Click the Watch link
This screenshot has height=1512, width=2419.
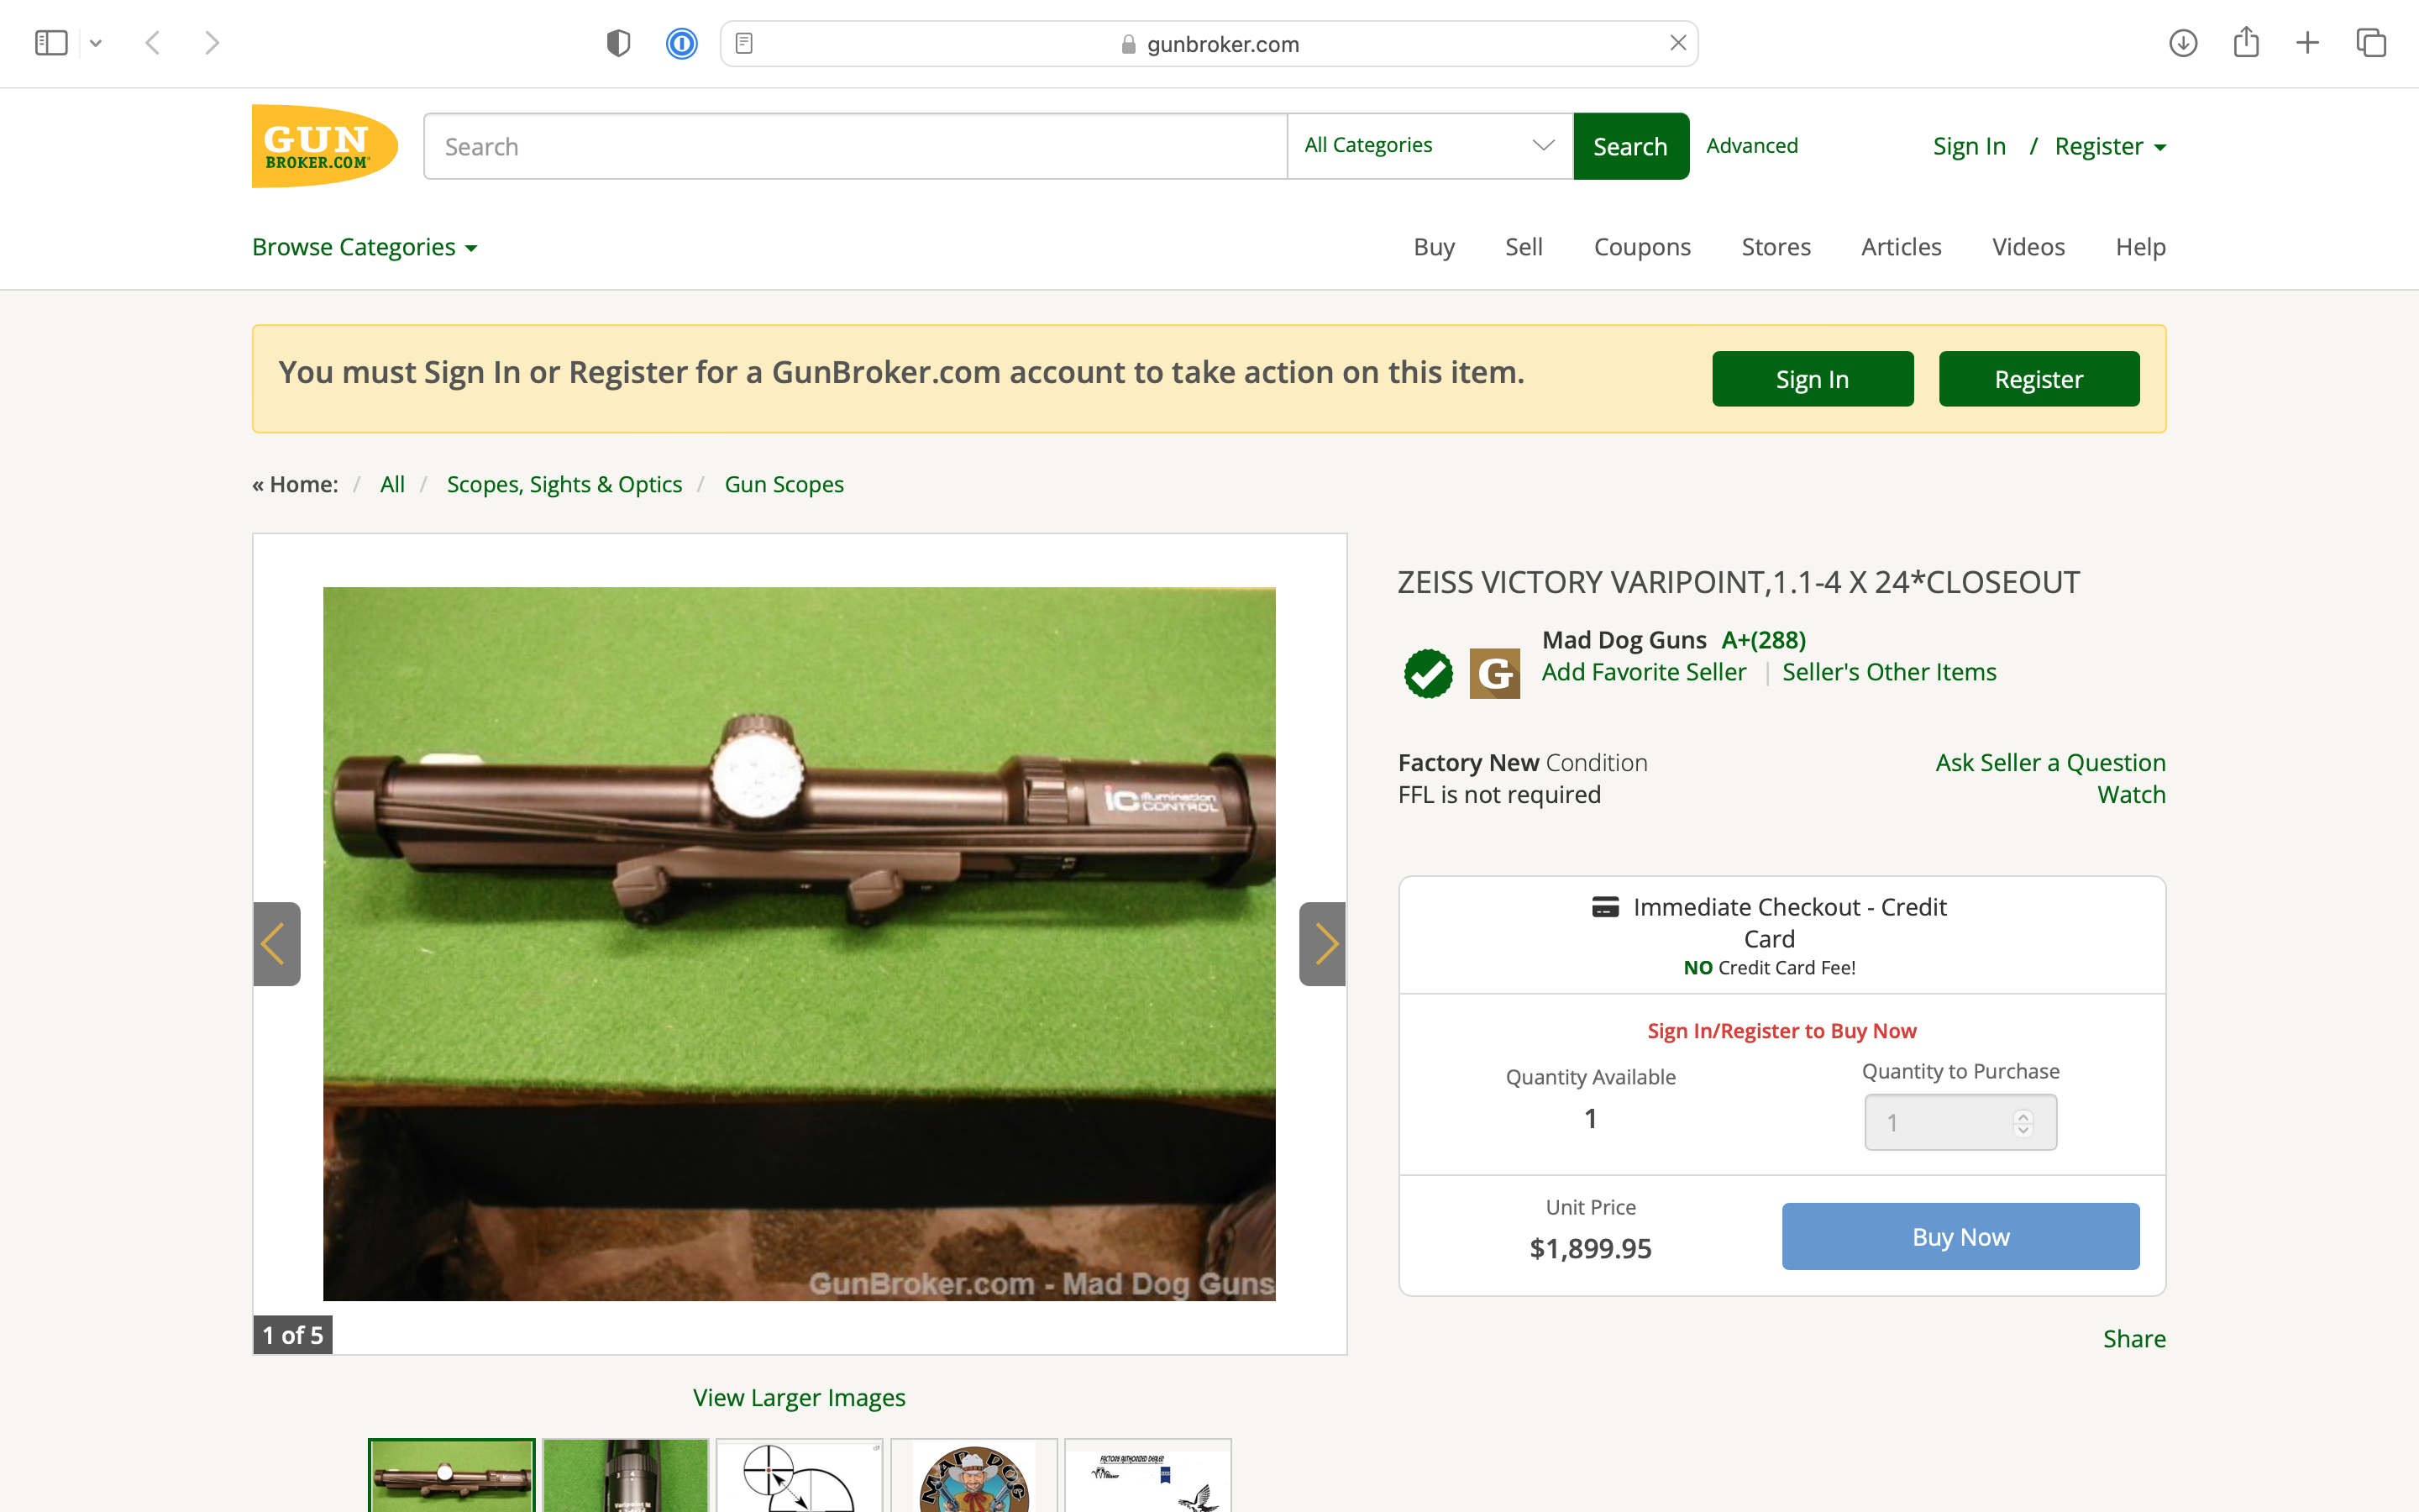(x=2131, y=794)
